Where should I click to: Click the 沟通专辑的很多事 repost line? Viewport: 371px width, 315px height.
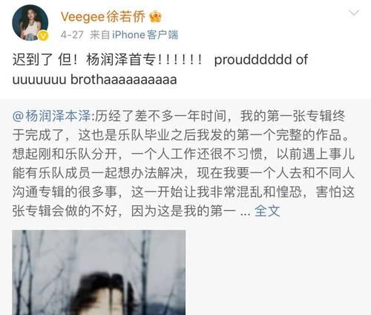click(183, 192)
